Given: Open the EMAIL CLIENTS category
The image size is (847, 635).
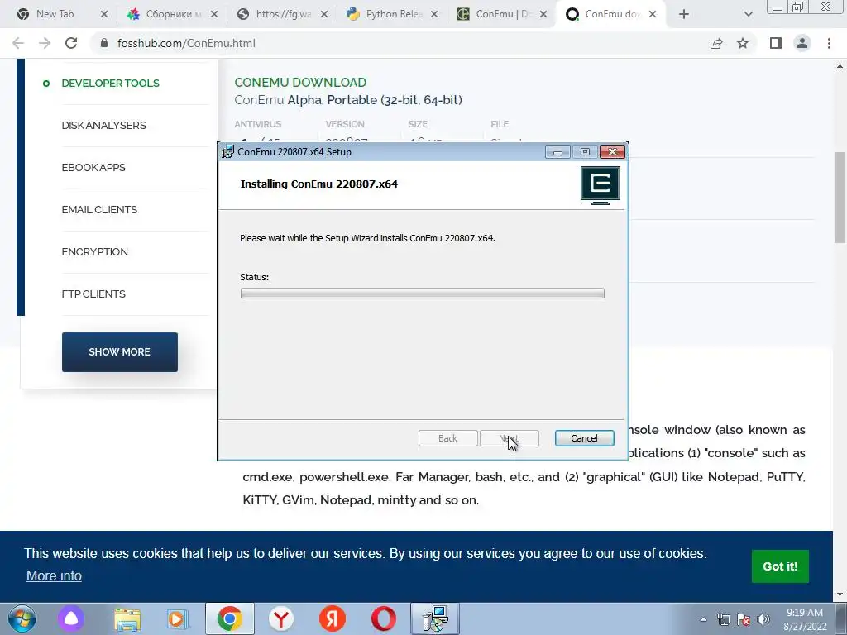Looking at the screenshot, I should coord(99,209).
